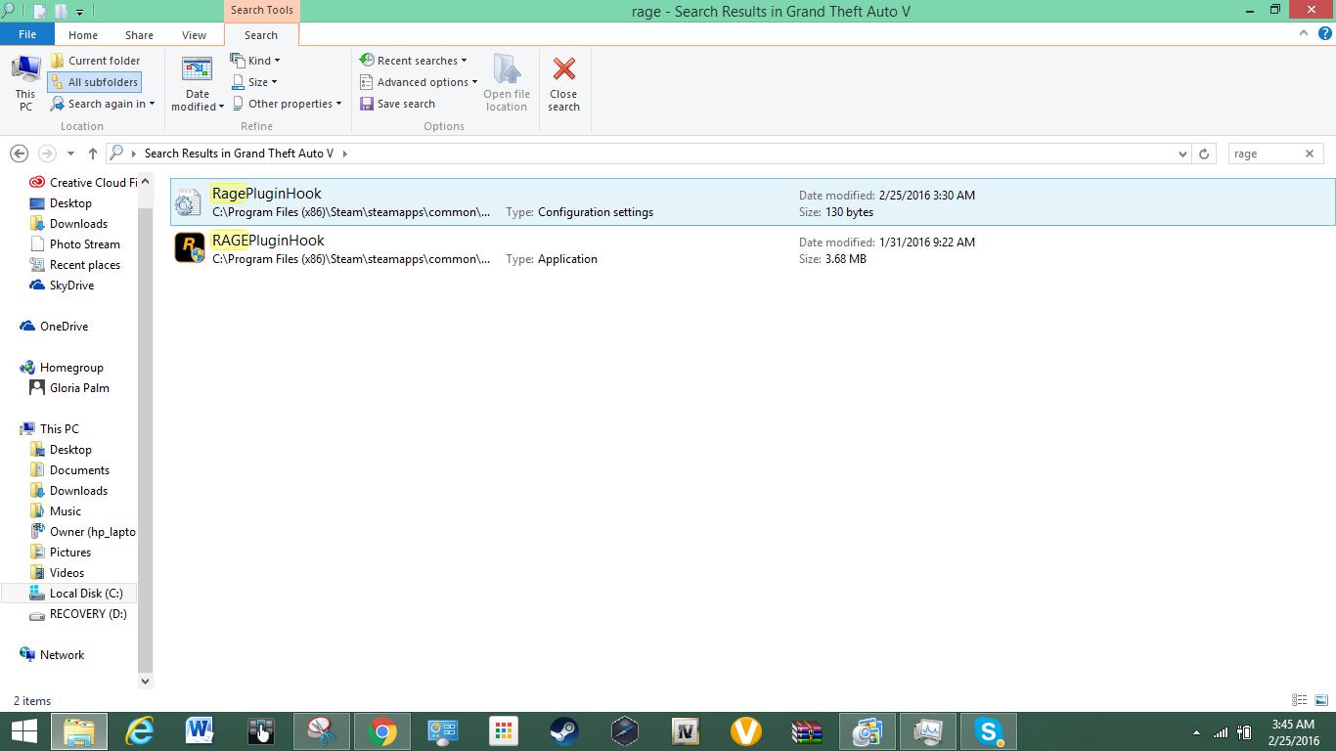
Task: Click the New folder quick access icon
Action: (x=61, y=11)
